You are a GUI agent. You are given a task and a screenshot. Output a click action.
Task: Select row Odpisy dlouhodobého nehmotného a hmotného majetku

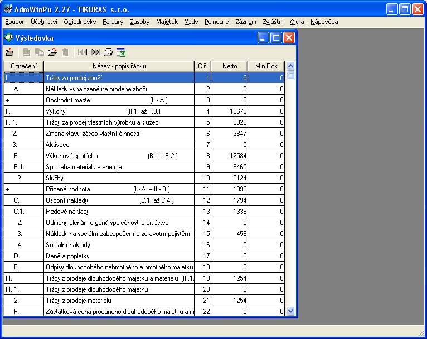[x=144, y=267]
